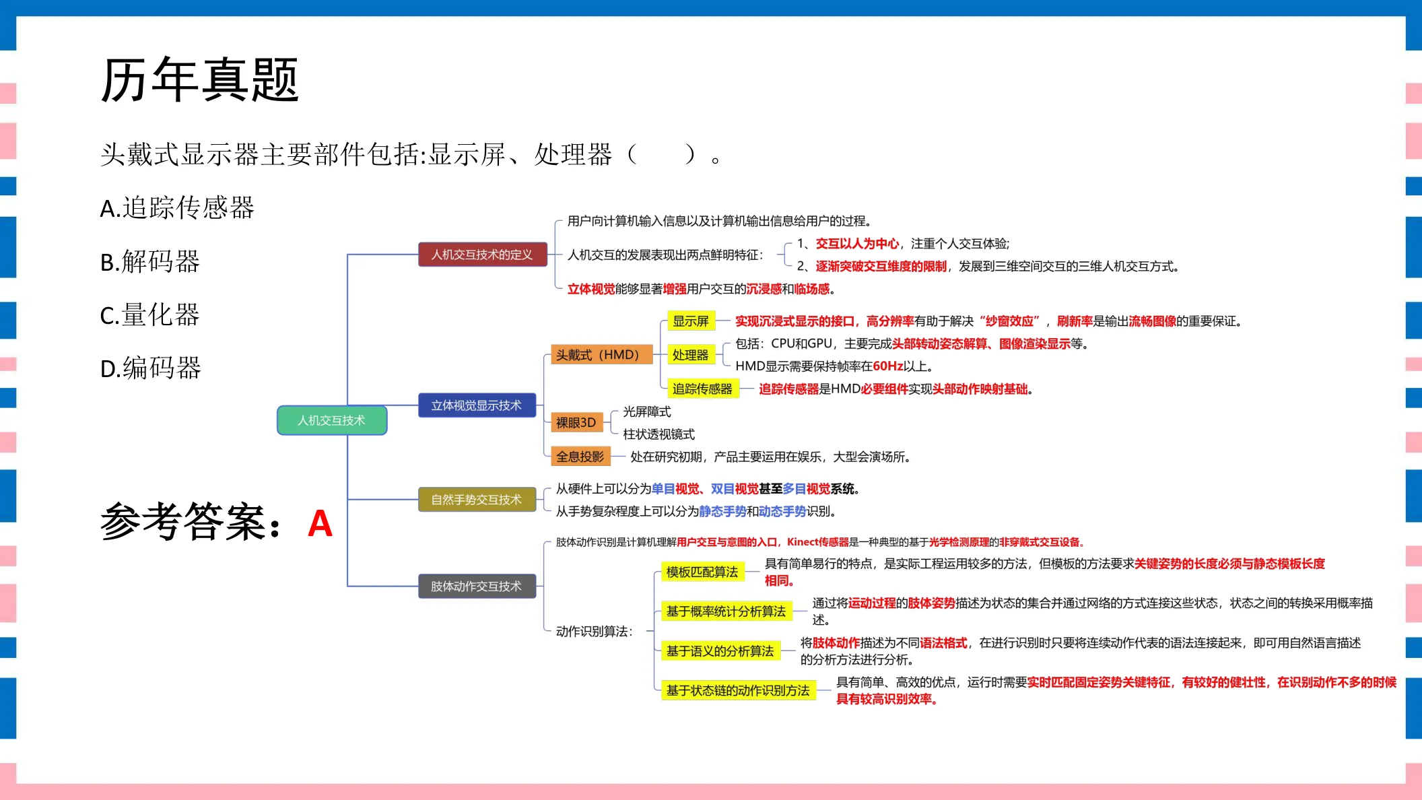
Task: Select the yellow 基于语义的分析算法 node
Action: 720,651
